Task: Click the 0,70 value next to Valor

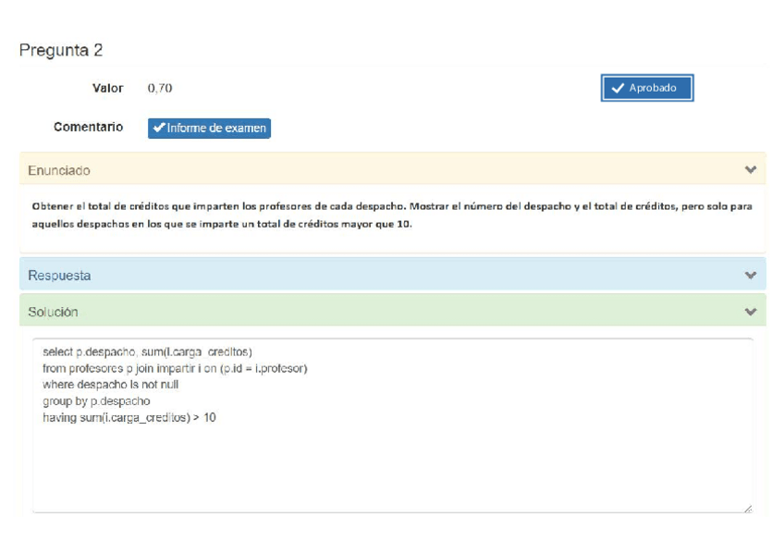Action: pyautogui.click(x=160, y=89)
